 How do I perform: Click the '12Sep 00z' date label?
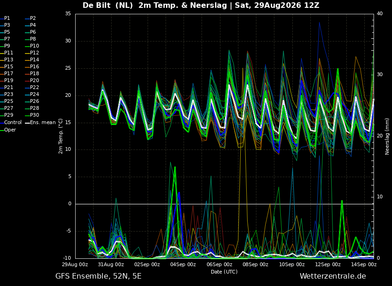(328, 264)
